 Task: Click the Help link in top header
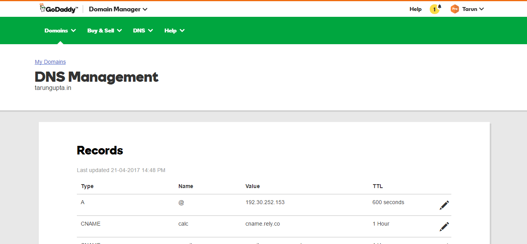415,9
